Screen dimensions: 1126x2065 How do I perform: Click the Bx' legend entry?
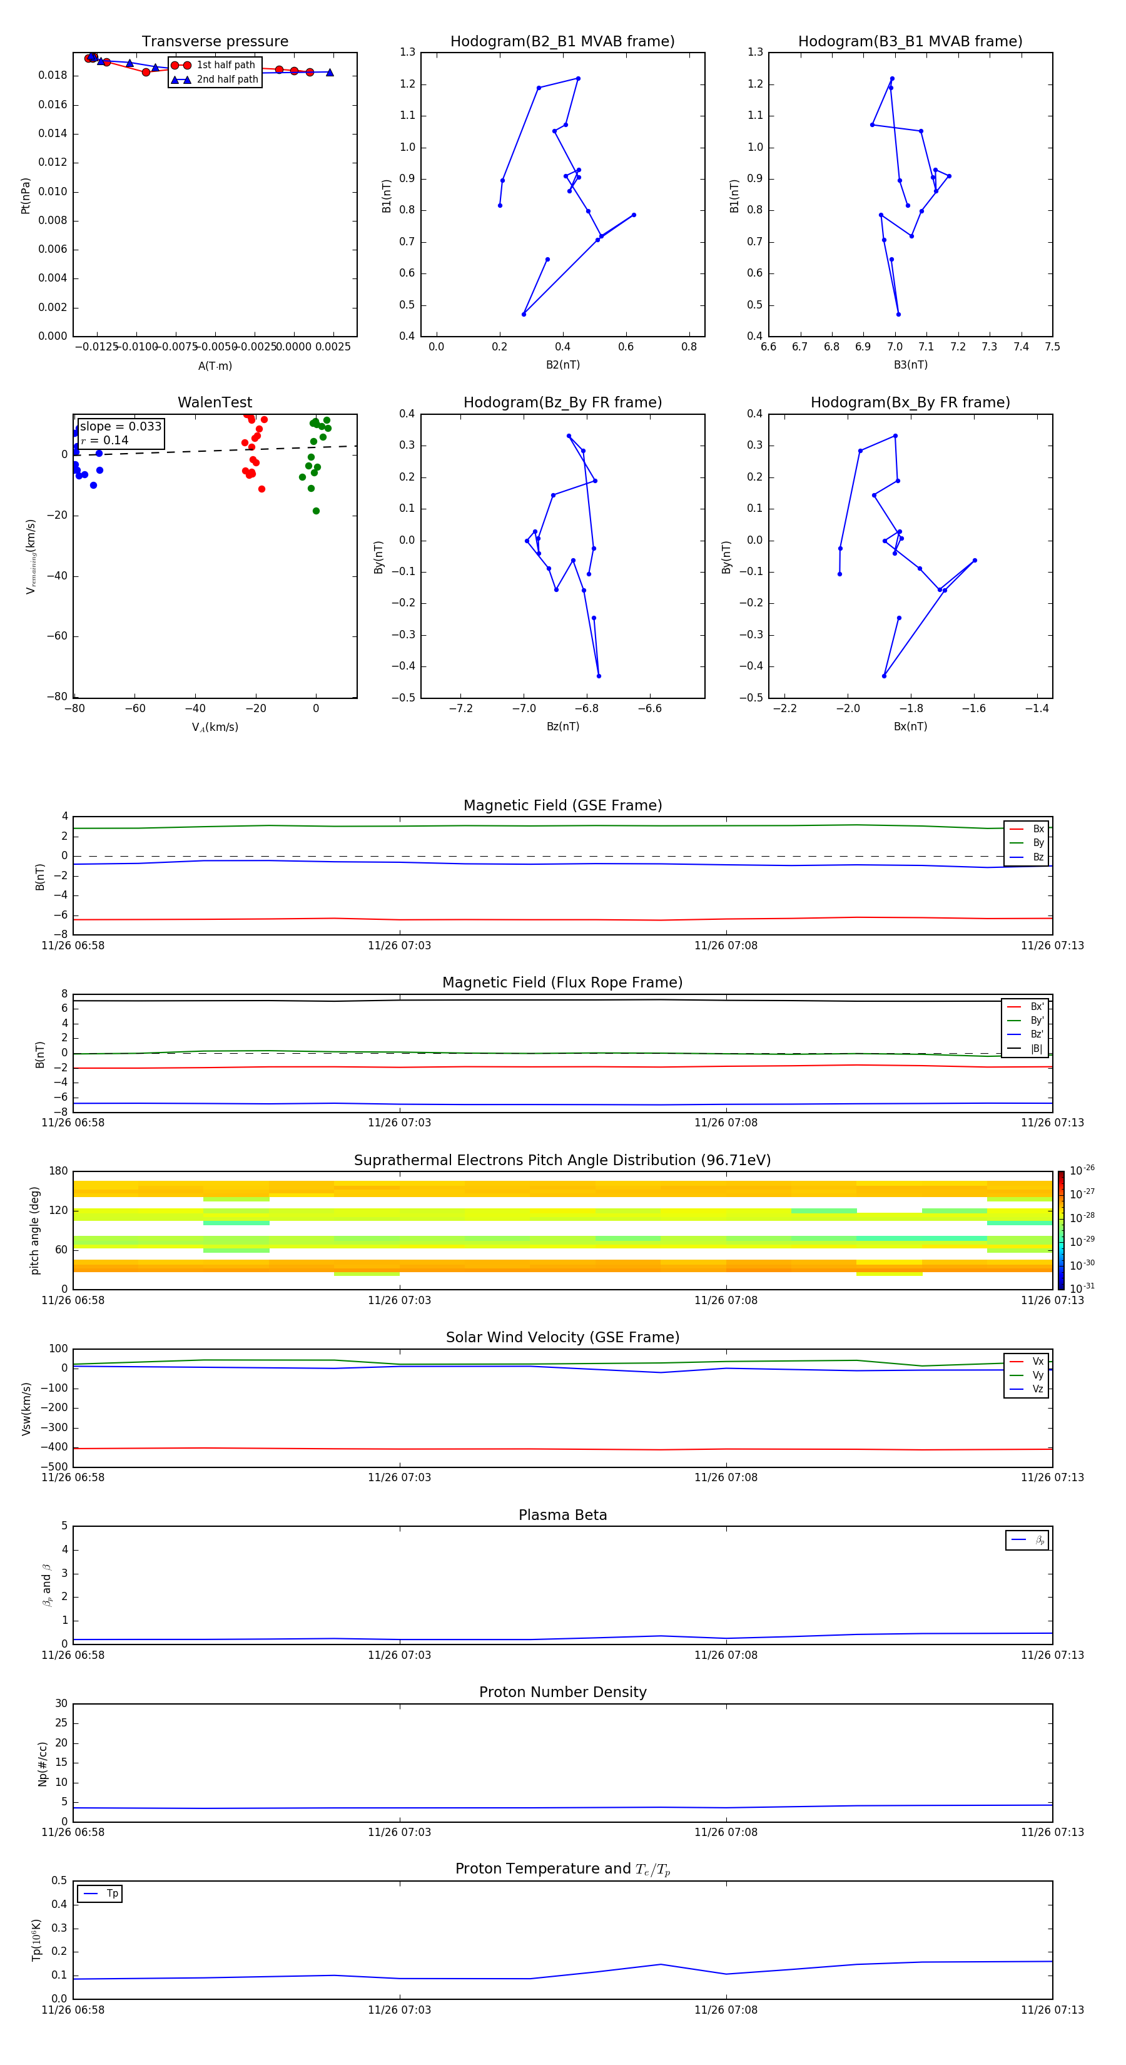pos(1026,1007)
